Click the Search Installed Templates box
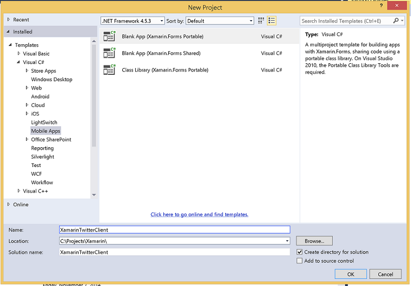The width and height of the screenshot is (411, 286). click(x=346, y=21)
